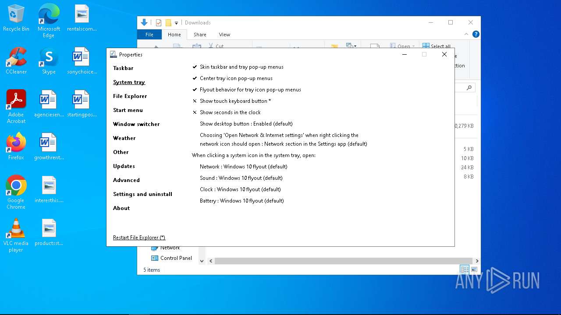Click the Open button in Explorer ribbon

tap(402, 45)
